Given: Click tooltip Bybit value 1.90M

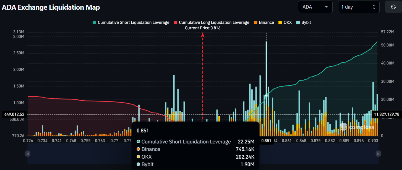Looking at the screenshot, I should click(x=248, y=164).
